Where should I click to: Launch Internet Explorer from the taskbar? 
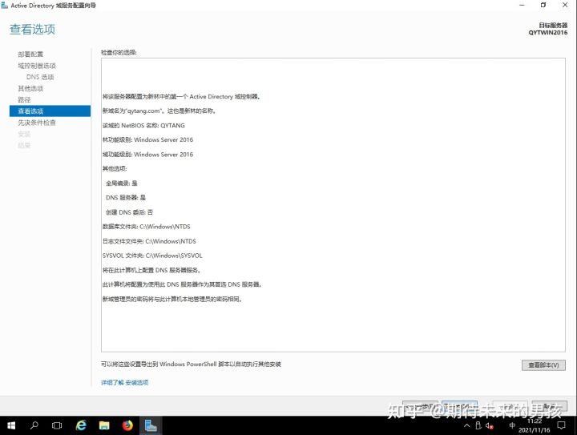point(81,425)
